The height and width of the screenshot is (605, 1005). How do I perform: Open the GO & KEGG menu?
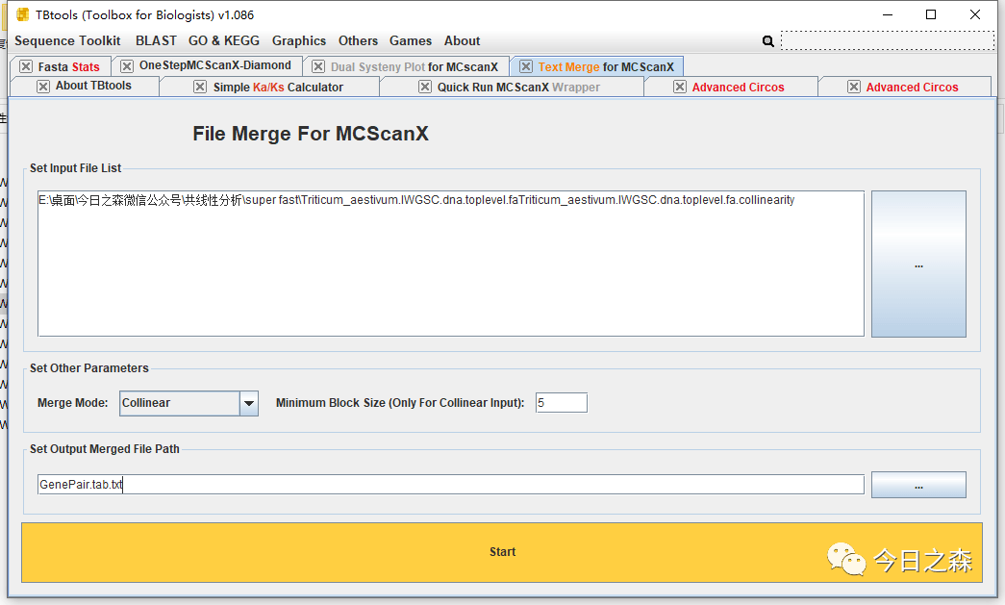tap(224, 41)
